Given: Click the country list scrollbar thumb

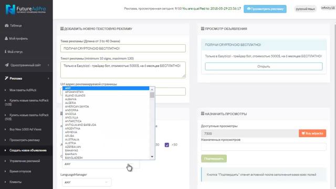Looking at the screenshot, I should [152, 95].
